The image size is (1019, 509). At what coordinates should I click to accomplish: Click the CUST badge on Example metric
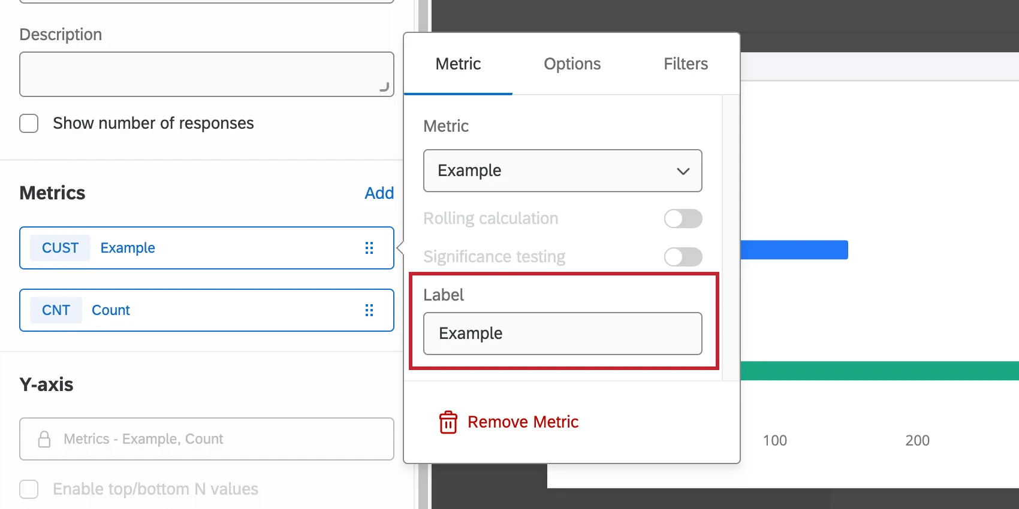(x=60, y=248)
